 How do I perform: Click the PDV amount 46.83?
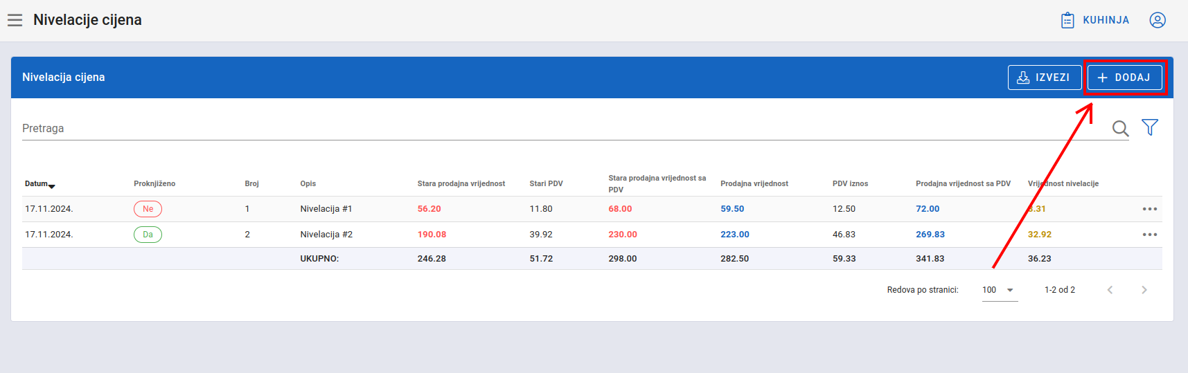click(844, 235)
